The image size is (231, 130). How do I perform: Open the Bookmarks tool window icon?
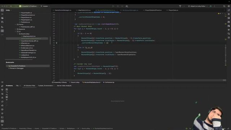pyautogui.click(x=2, y=31)
